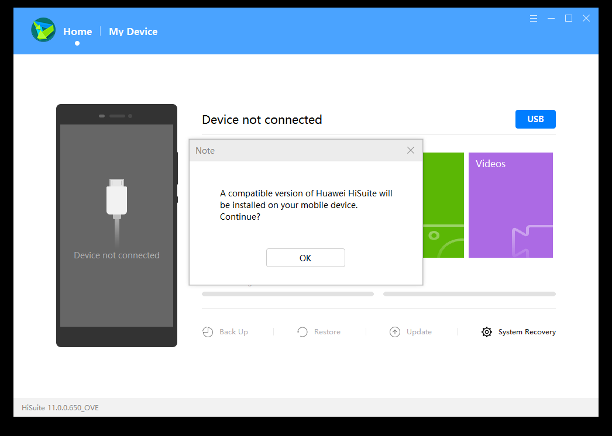This screenshot has width=612, height=436.
Task: Click the left storage progress bar
Action: 288,294
